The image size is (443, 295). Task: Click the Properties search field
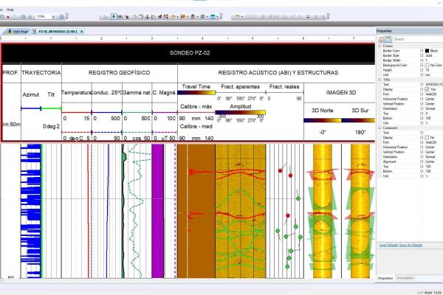coord(416,39)
